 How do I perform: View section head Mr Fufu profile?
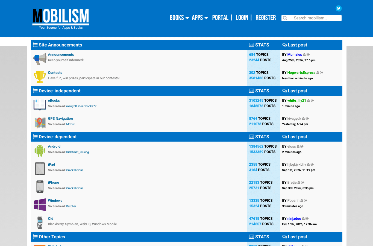point(71,124)
